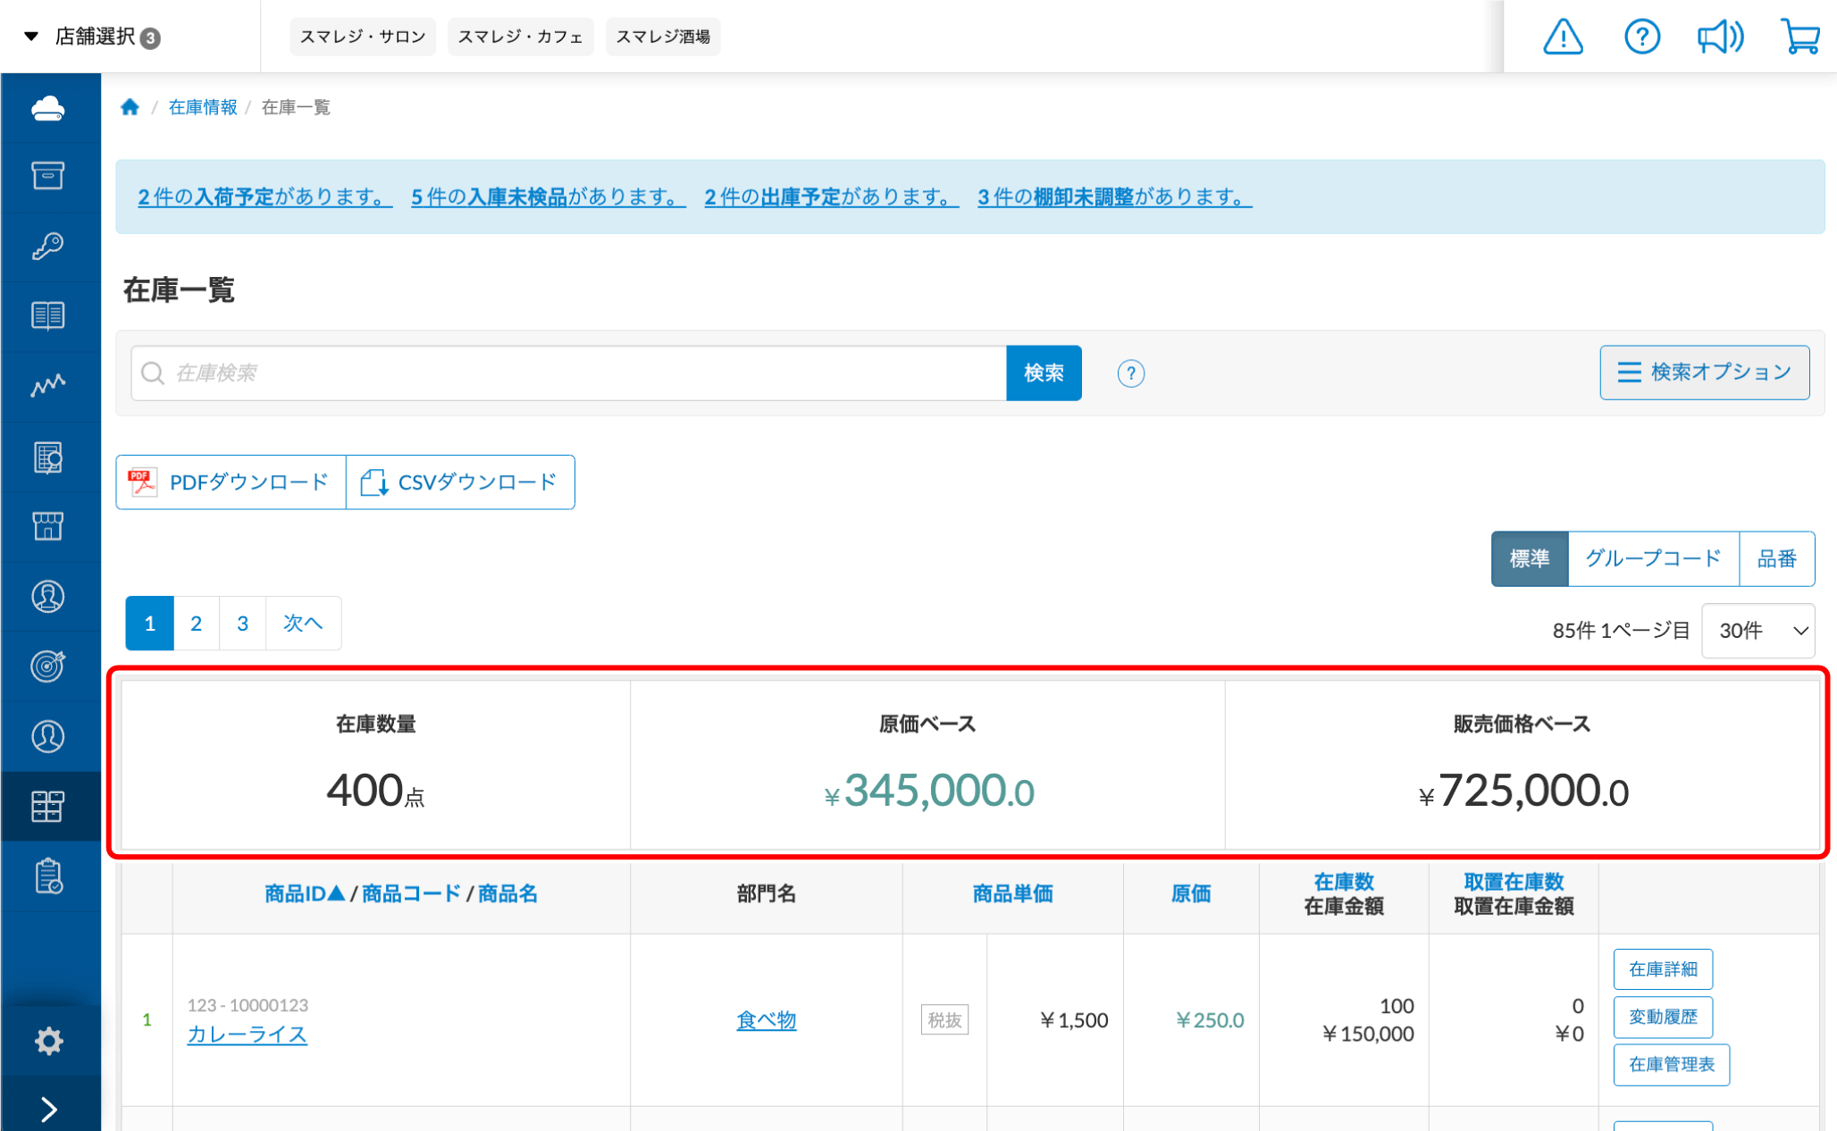Open the shopping cart icon
The width and height of the screenshot is (1837, 1131).
pyautogui.click(x=1799, y=37)
